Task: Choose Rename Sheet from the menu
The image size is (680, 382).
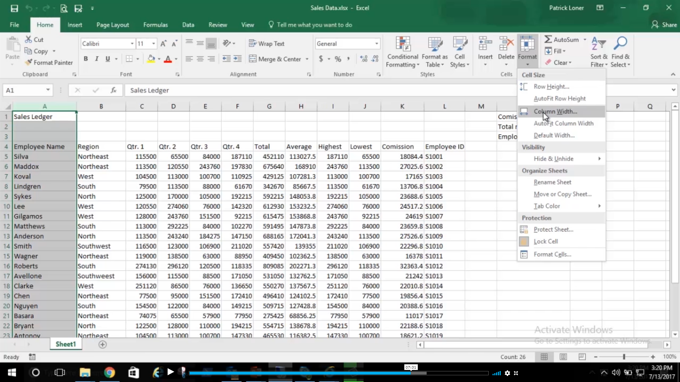Action: click(562, 182)
